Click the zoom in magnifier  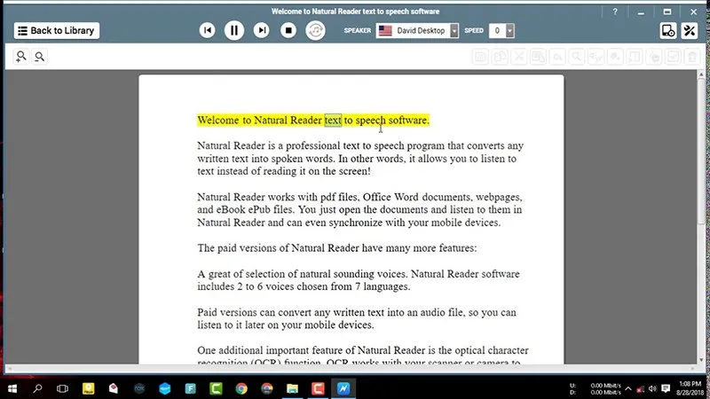tap(22, 57)
